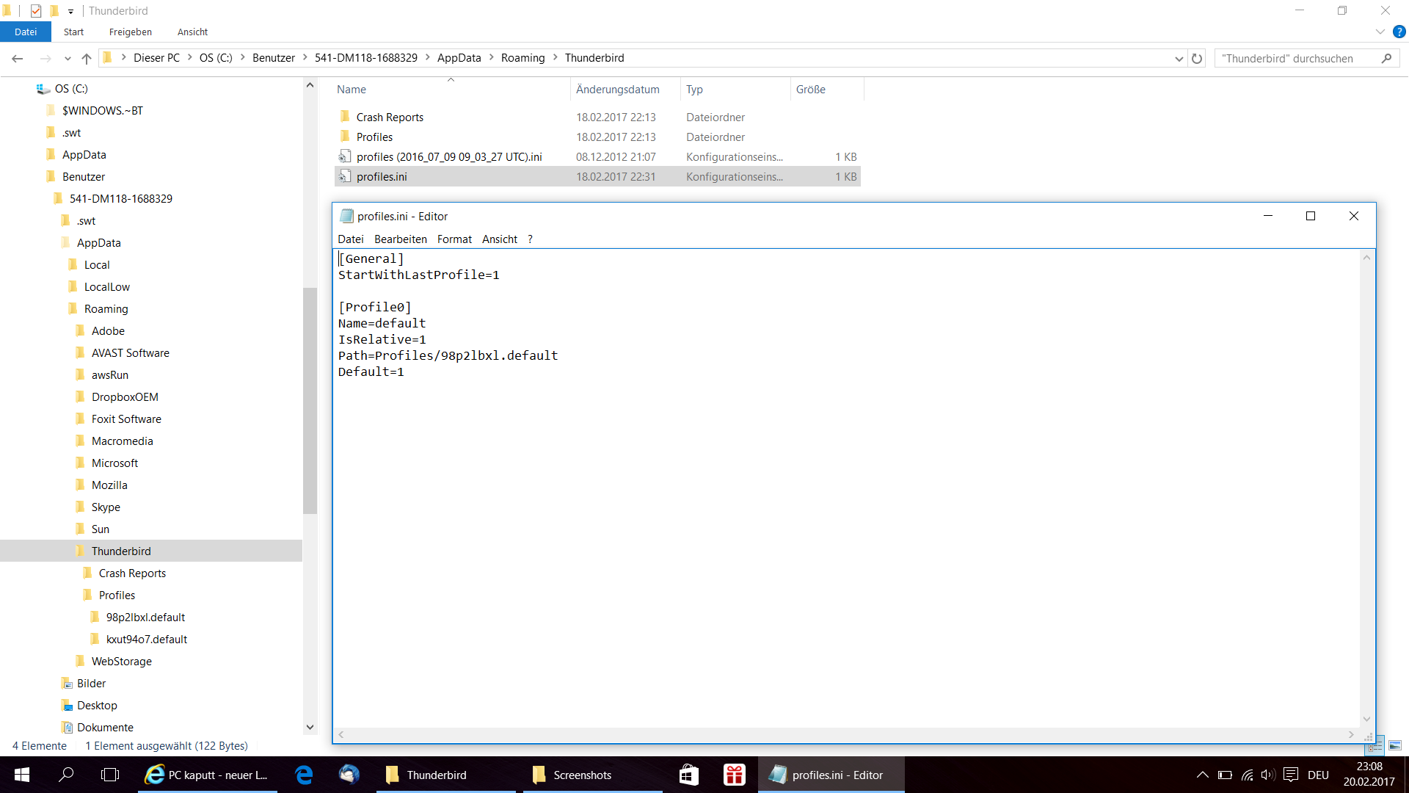
Task: Open the Windows Store taskbar icon
Action: 688,775
